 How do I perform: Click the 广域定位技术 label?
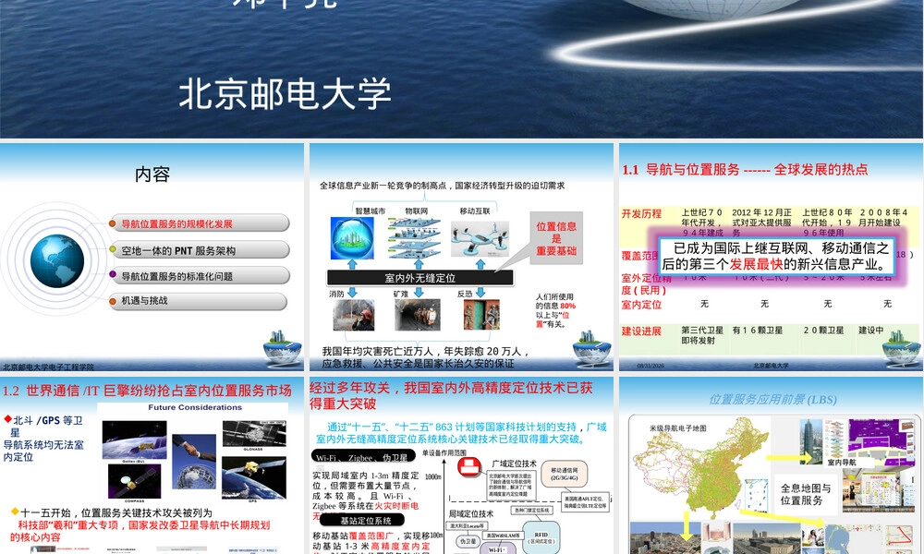[515, 464]
